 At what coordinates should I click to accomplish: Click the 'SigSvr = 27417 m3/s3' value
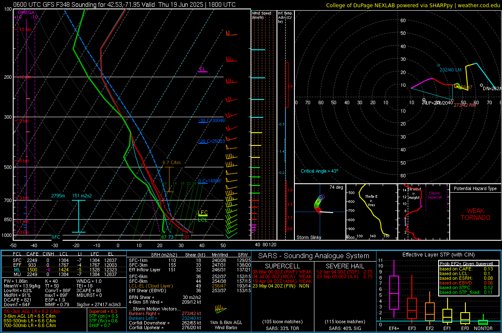[99, 305]
